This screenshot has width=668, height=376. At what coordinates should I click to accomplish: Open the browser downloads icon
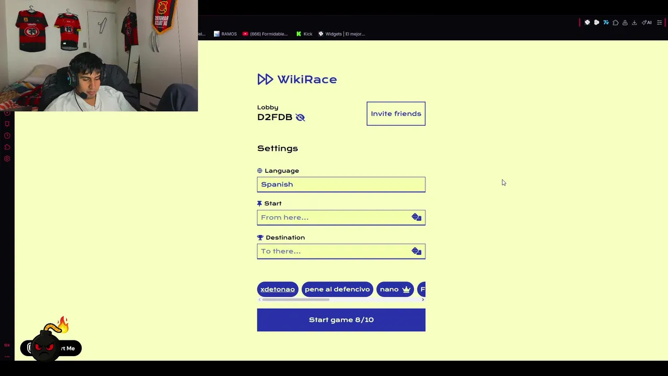pos(634,23)
